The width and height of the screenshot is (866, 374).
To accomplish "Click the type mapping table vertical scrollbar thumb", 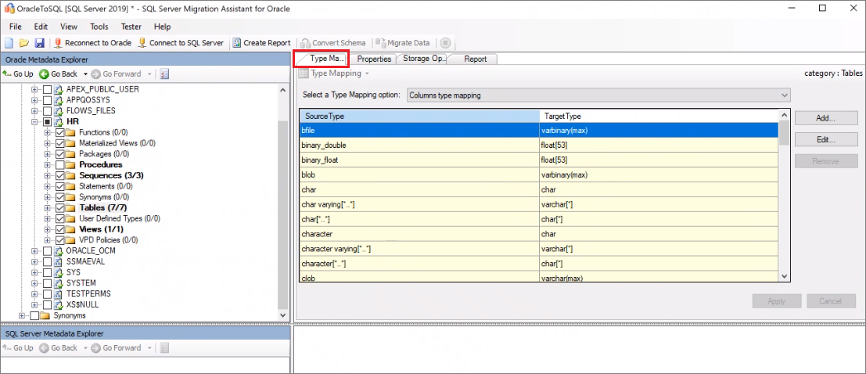I will click(784, 132).
